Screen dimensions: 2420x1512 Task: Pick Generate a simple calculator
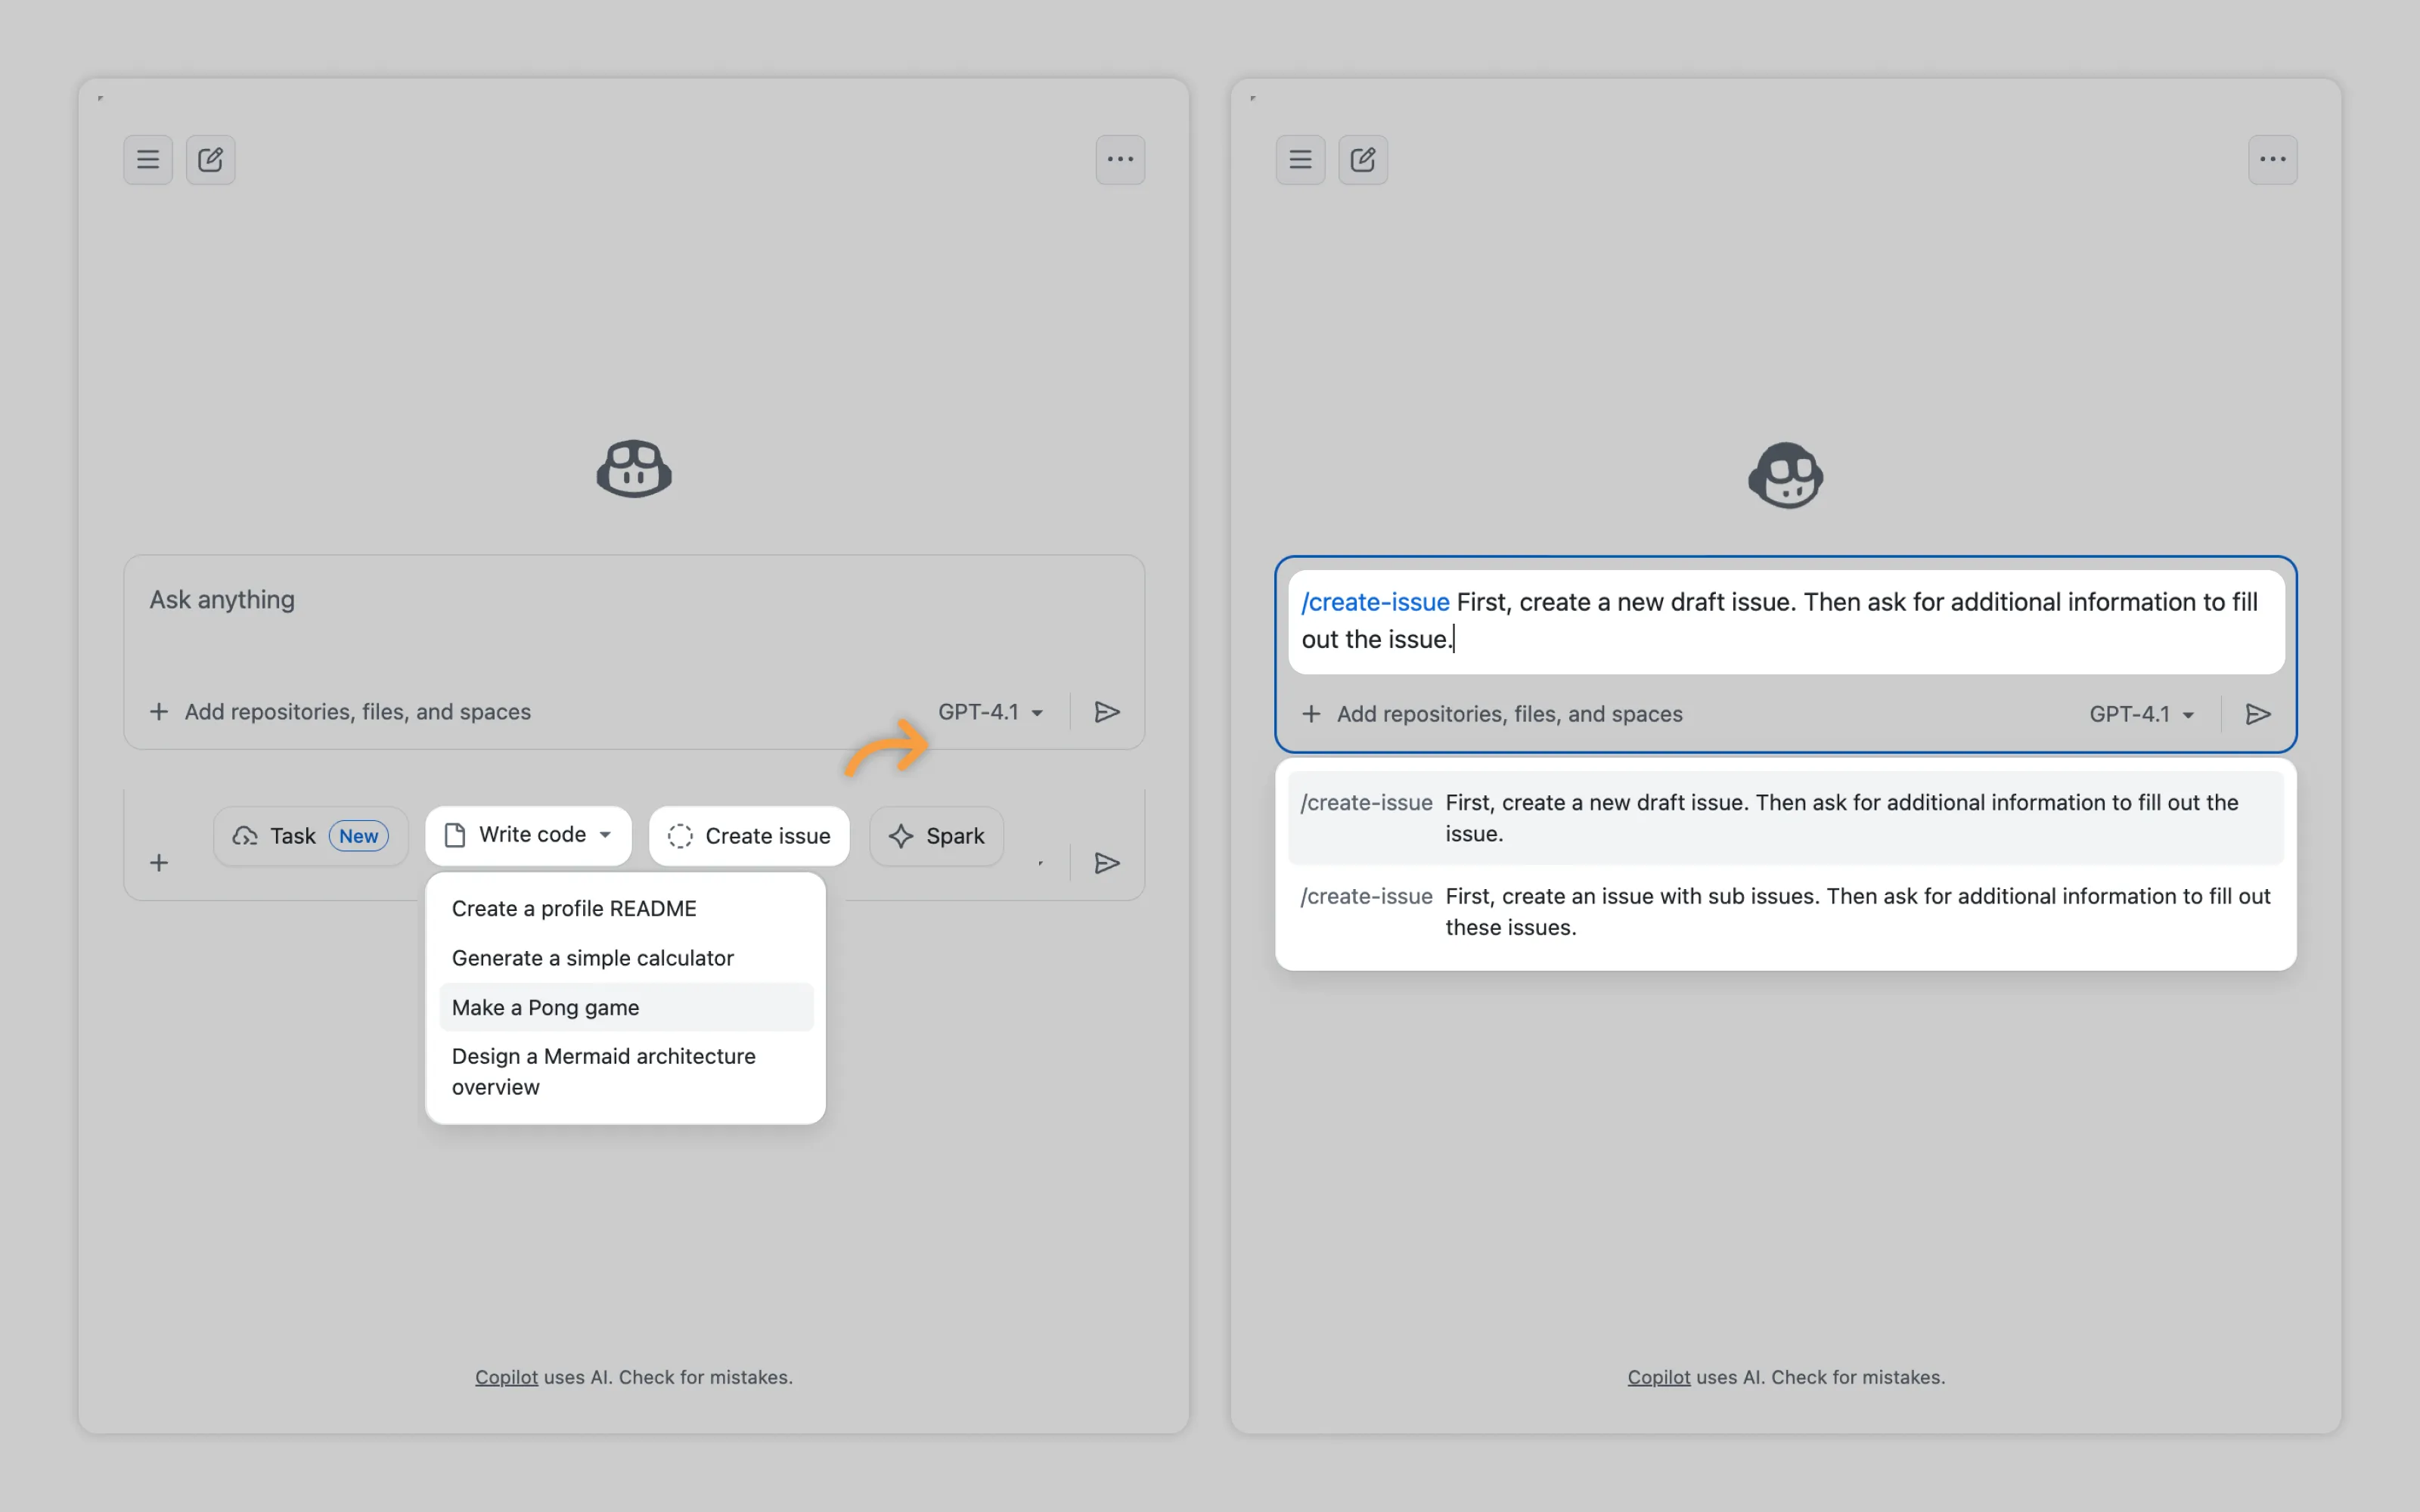coord(592,958)
